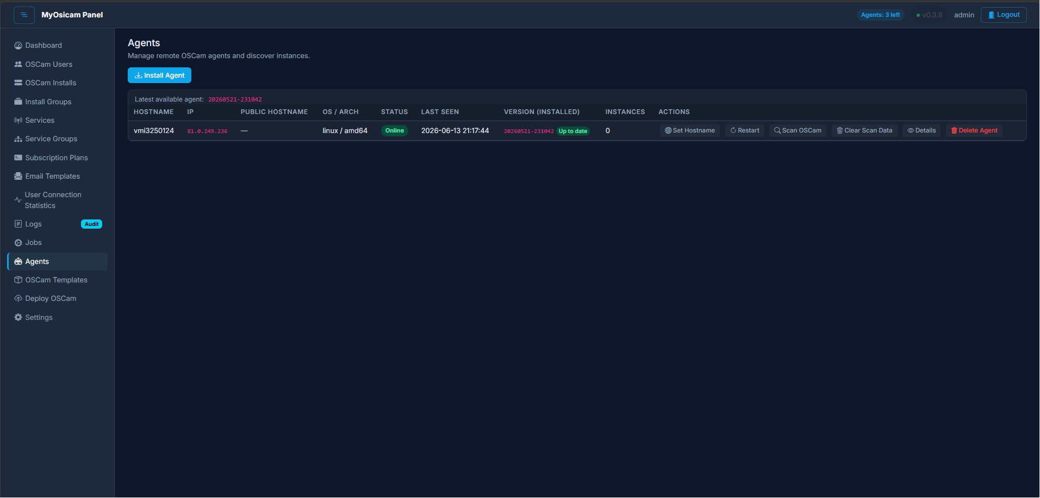The image size is (1040, 498).
Task: Click the Subscription Plans card icon
Action: [18, 157]
